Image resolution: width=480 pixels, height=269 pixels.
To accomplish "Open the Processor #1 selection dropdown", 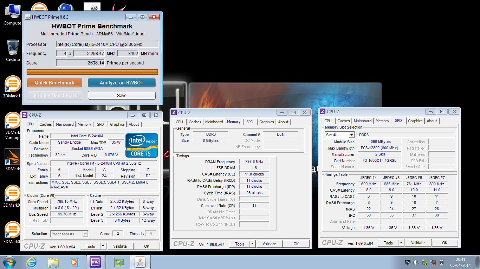I will coord(85,234).
